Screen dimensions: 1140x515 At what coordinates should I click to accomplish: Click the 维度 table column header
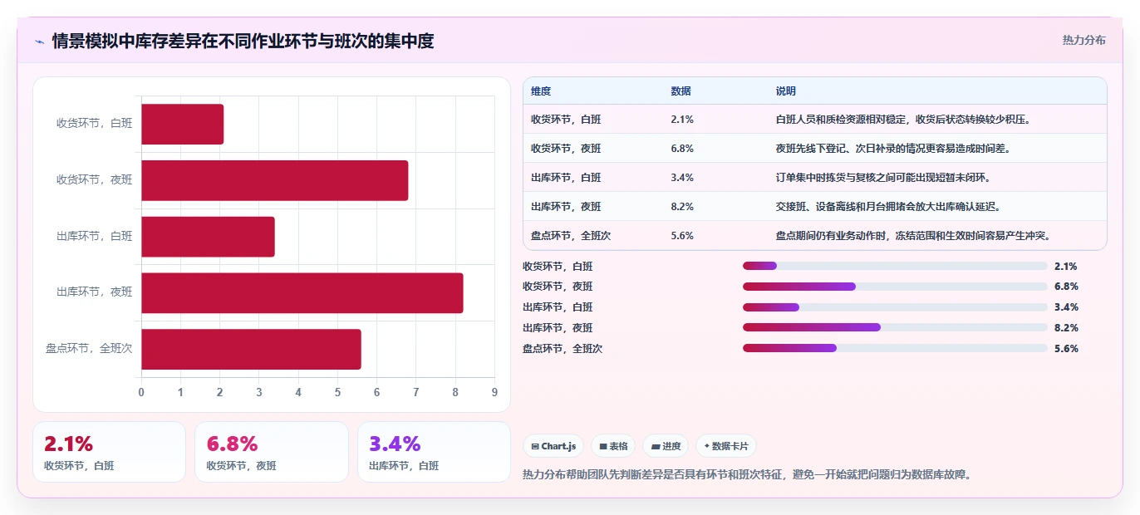pyautogui.click(x=541, y=91)
